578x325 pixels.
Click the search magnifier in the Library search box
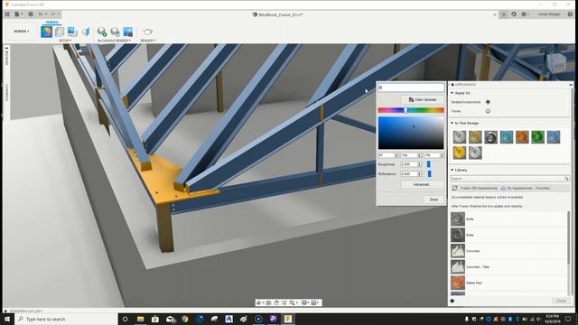tap(566, 179)
